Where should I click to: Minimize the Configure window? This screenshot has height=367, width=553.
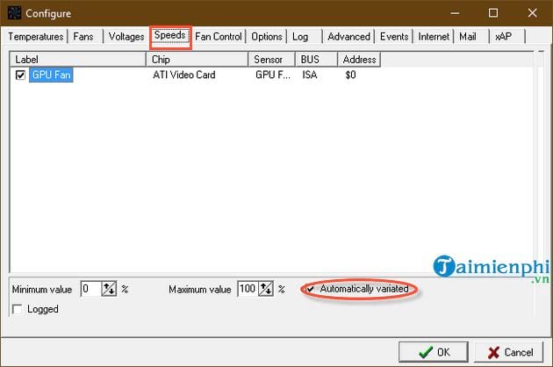455,13
